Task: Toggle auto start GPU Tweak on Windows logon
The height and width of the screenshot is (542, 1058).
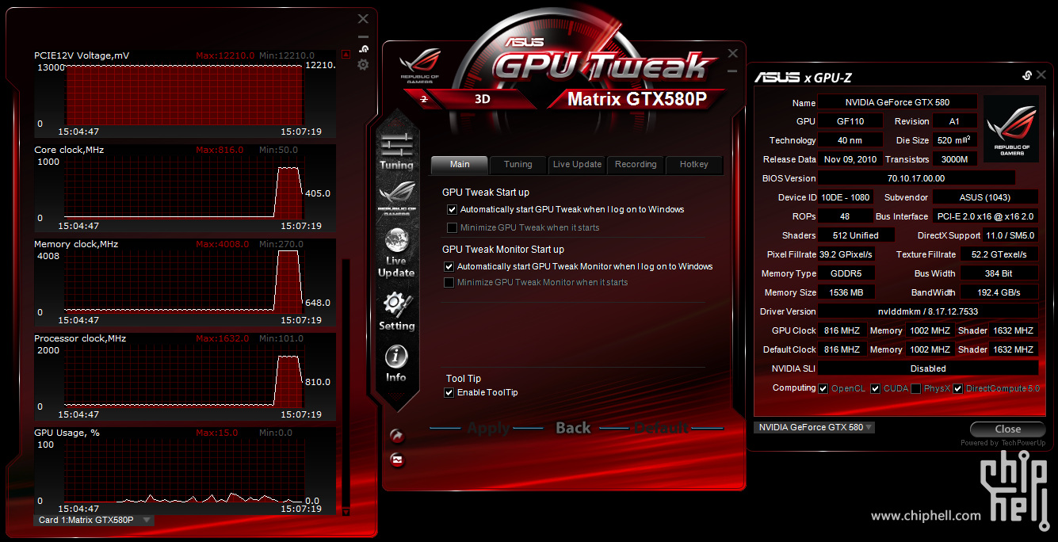Action: [453, 209]
